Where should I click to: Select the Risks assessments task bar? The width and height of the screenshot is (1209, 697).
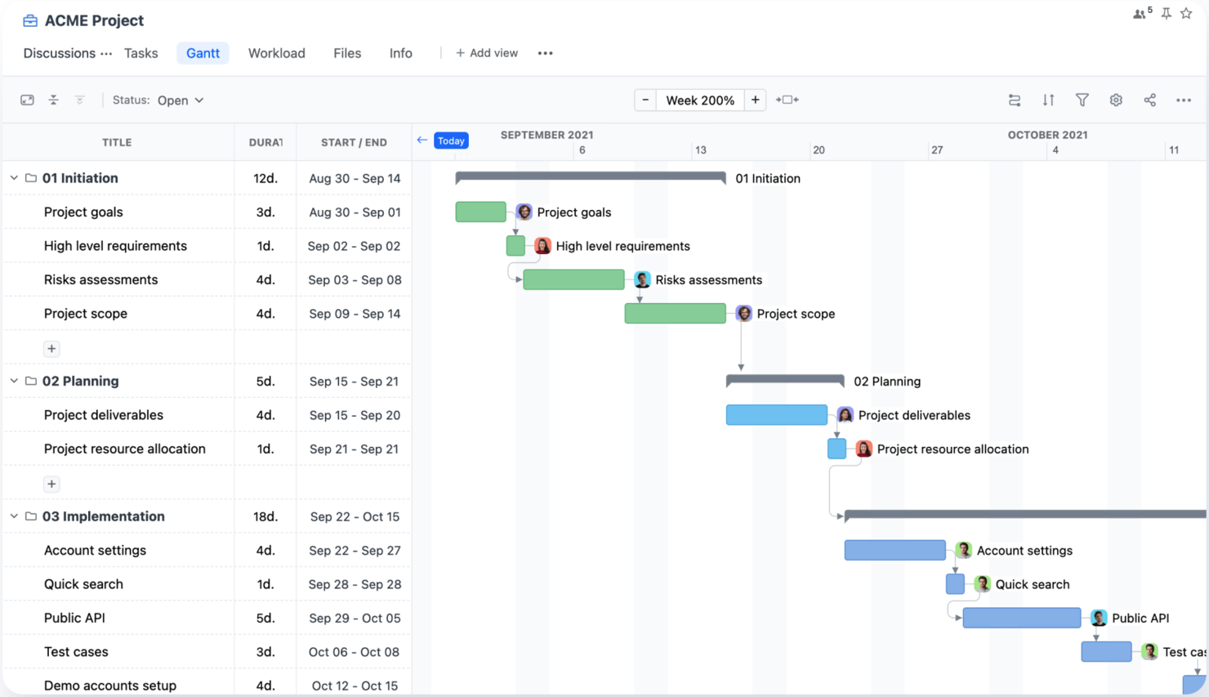click(573, 279)
